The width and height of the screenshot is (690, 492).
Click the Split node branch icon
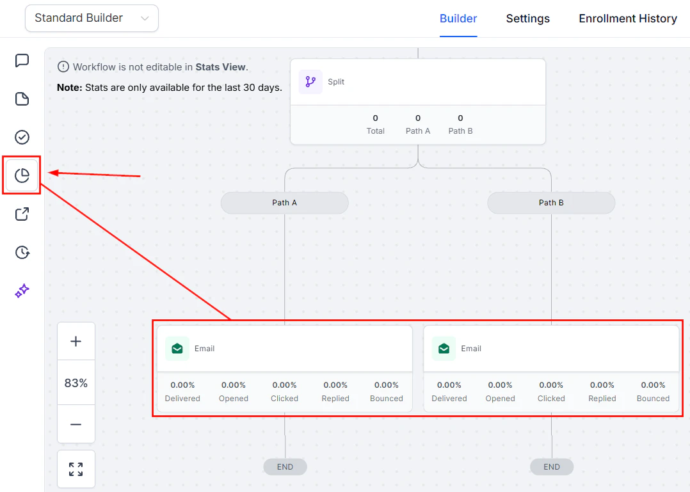(x=310, y=81)
